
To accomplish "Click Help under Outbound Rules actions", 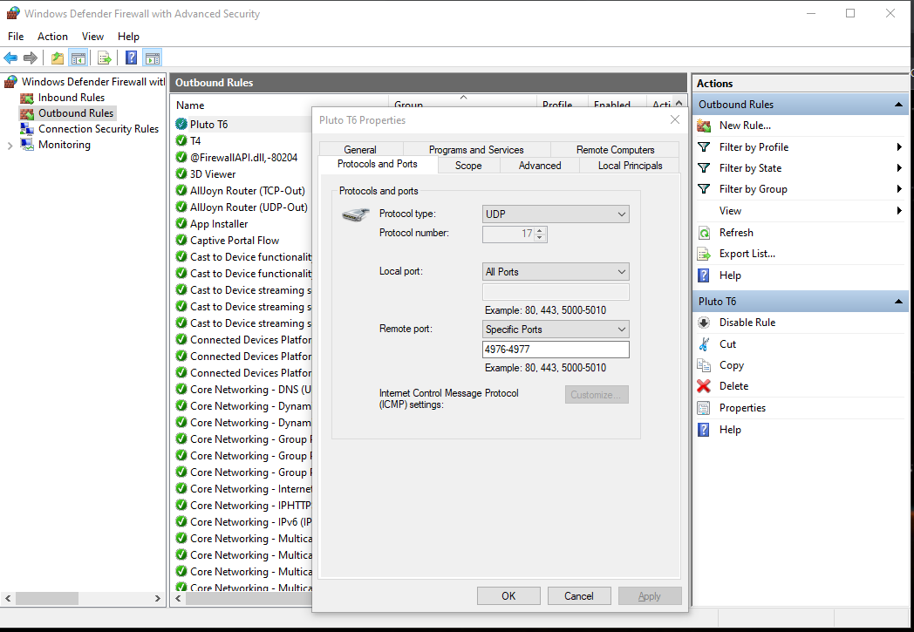I will click(x=730, y=275).
